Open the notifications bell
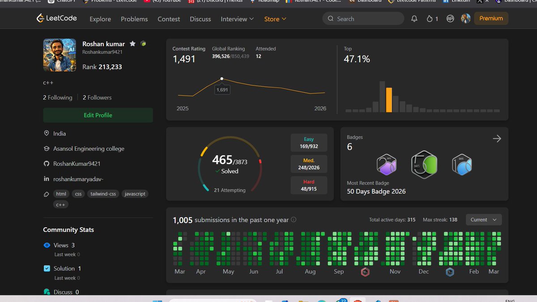Image resolution: width=537 pixels, height=302 pixels. click(414, 19)
